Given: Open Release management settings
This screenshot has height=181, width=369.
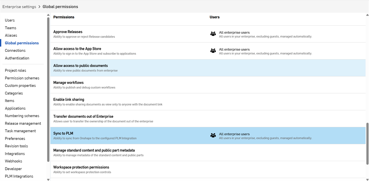Looking at the screenshot, I should [x=23, y=123].
